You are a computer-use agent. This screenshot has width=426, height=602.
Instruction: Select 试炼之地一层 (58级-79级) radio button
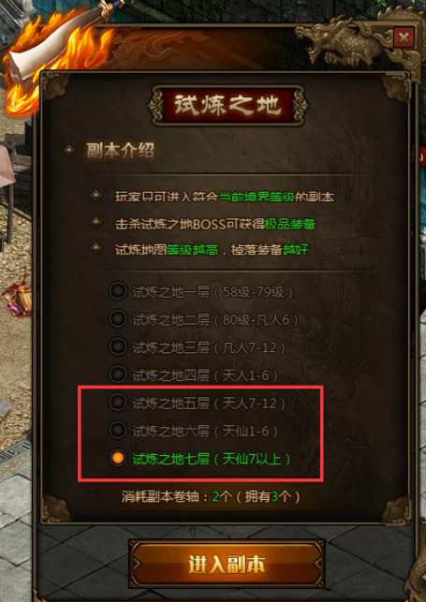pyautogui.click(x=117, y=291)
